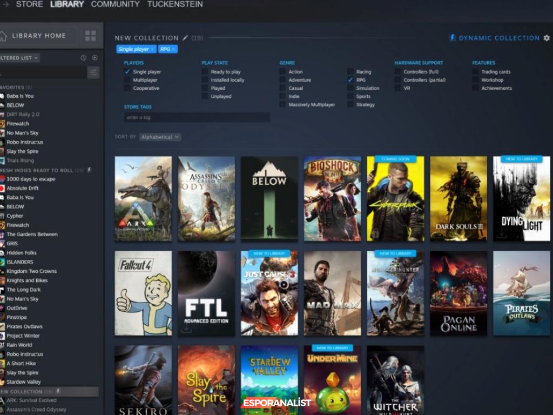Open the Tuckenstein profile tab
553x415 pixels.
tap(175, 4)
